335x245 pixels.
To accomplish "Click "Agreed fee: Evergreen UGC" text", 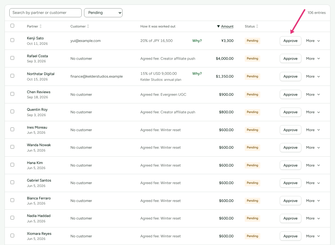I will click(x=163, y=95).
